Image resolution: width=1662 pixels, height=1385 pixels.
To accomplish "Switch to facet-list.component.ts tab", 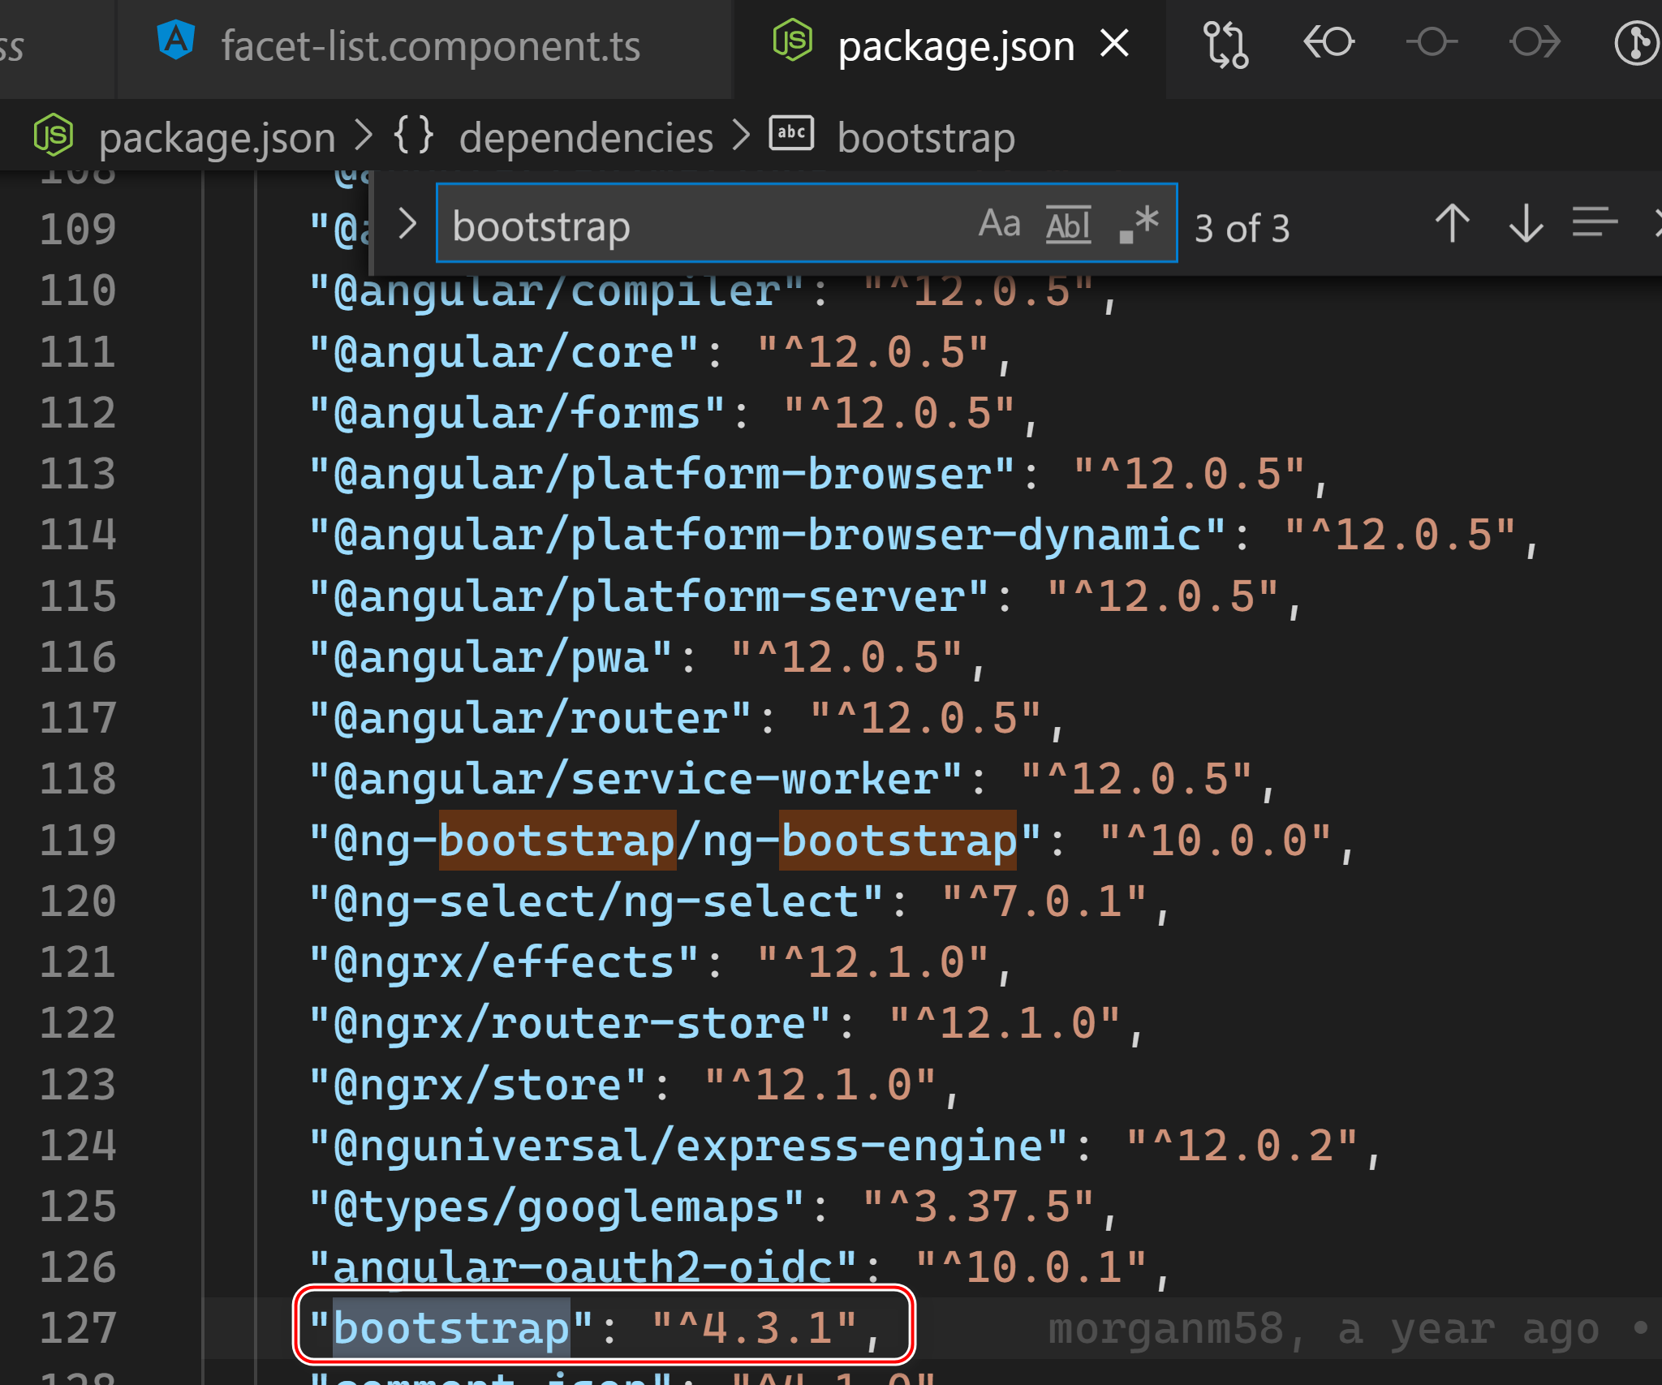I will click(x=430, y=46).
